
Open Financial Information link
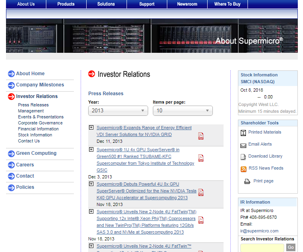pos(38,129)
